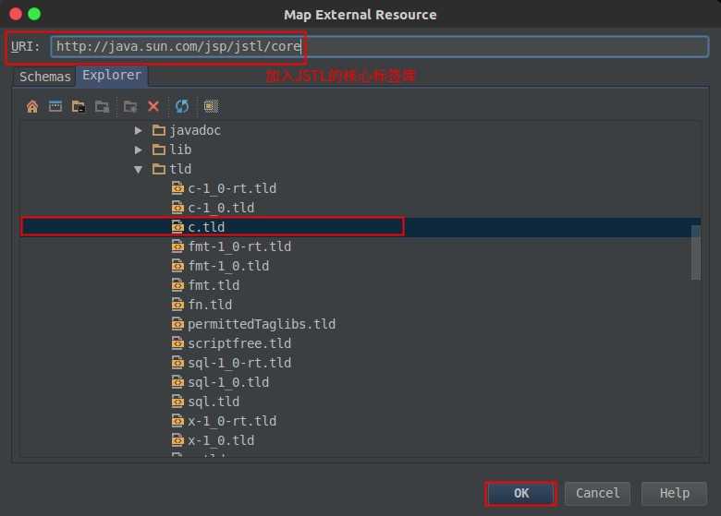Click the New Folder toolbar icon
721x516 pixels.
[x=130, y=106]
